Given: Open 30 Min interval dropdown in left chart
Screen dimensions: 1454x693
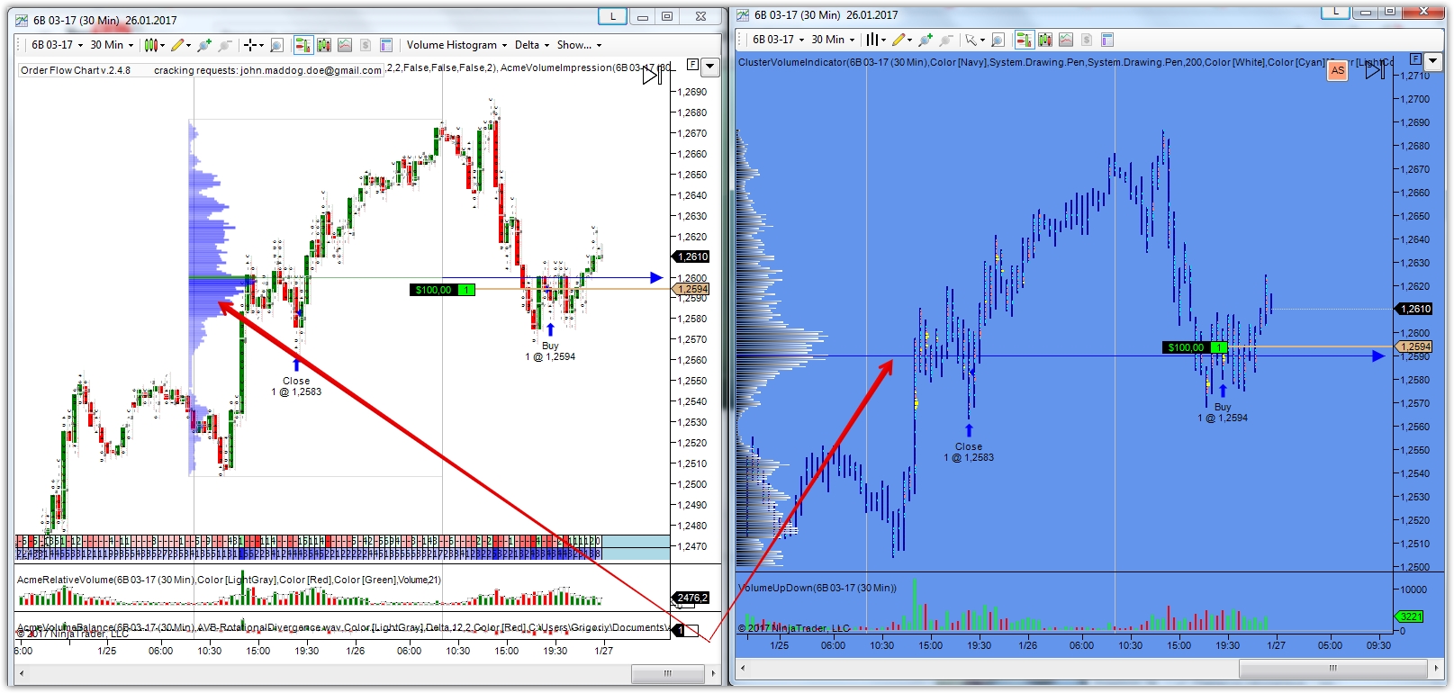Looking at the screenshot, I should point(112,45).
